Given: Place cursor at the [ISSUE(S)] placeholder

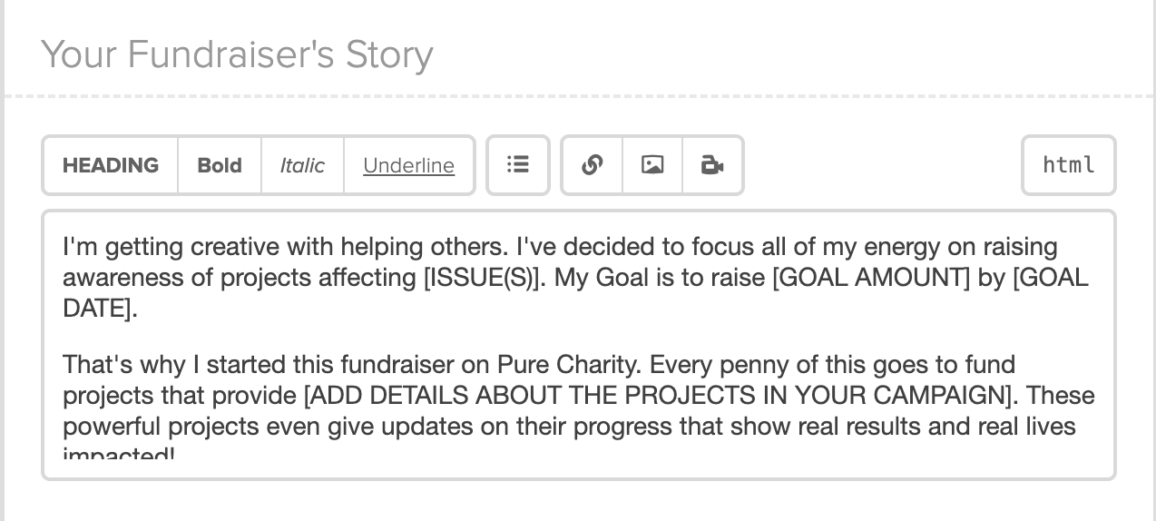Looking at the screenshot, I should point(485,278).
